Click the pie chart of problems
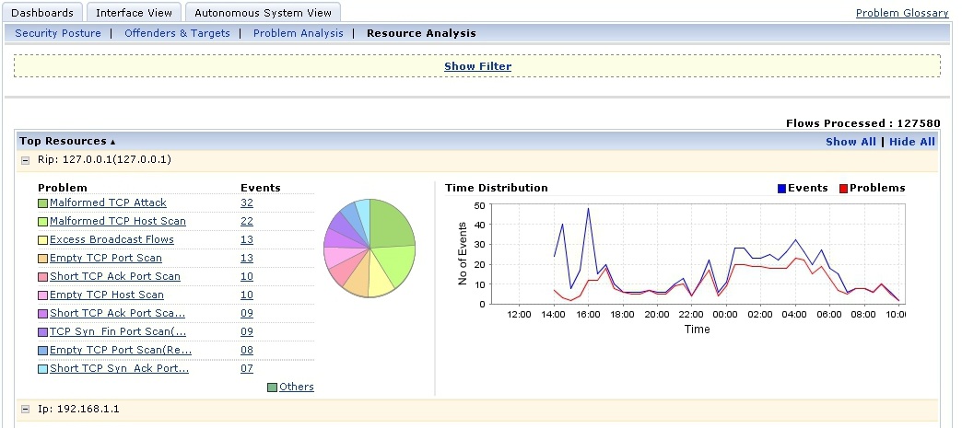 [370, 249]
